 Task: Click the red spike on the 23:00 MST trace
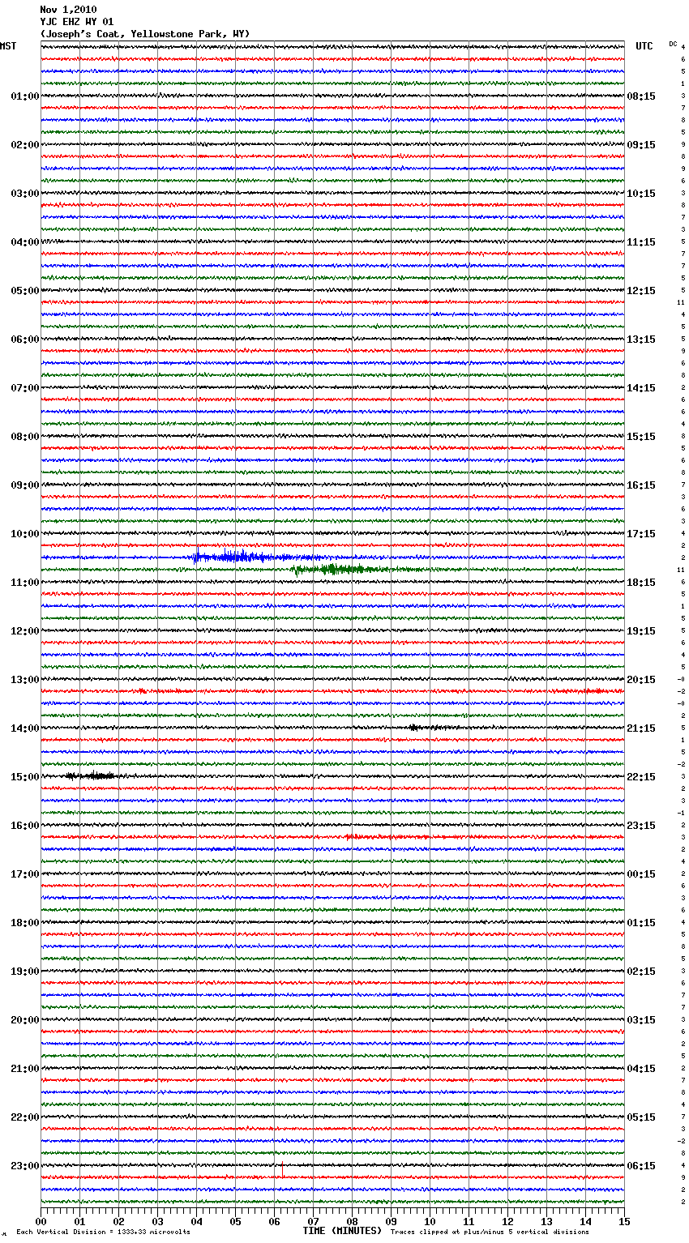coord(282,1169)
